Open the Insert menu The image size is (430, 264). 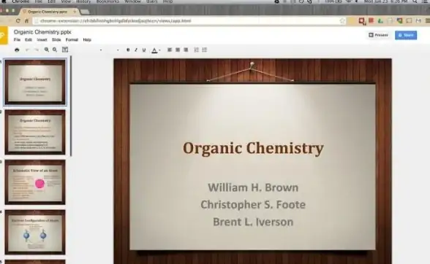(x=42, y=39)
